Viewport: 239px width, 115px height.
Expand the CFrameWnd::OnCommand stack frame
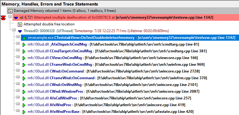tap(18, 77)
